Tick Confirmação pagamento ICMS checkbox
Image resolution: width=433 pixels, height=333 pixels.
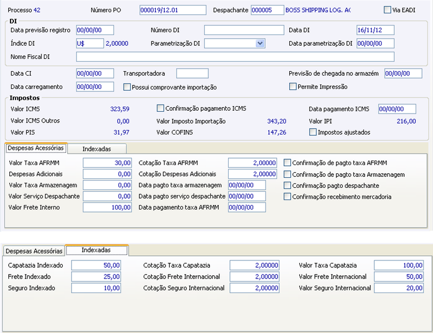tap(160, 108)
